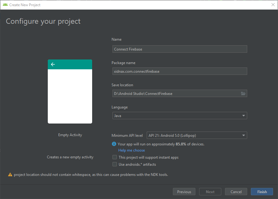The width and height of the screenshot is (278, 199).
Task: Click the Package name input field
Action: pyautogui.click(x=180, y=71)
